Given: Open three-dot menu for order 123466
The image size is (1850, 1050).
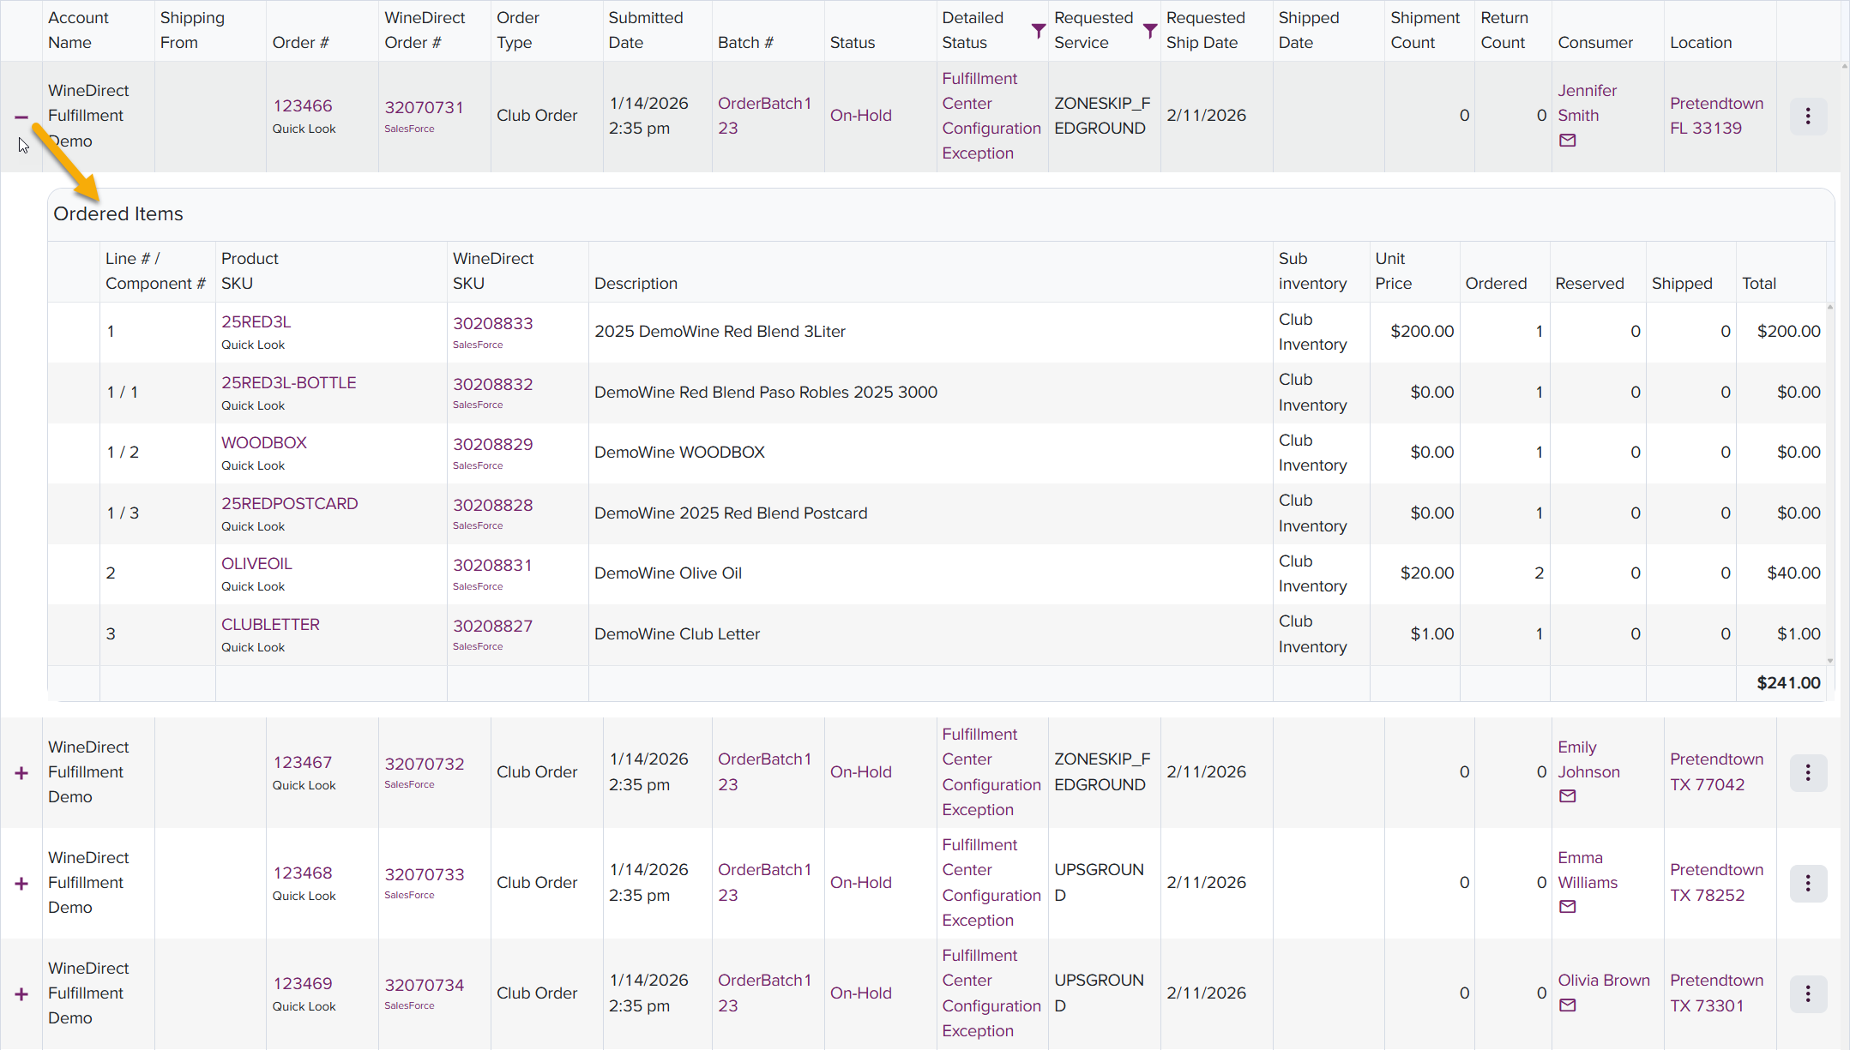Looking at the screenshot, I should point(1808,116).
